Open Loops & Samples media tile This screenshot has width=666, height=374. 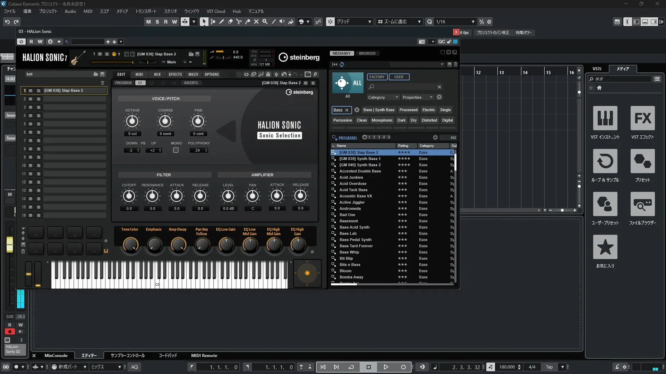(x=605, y=161)
